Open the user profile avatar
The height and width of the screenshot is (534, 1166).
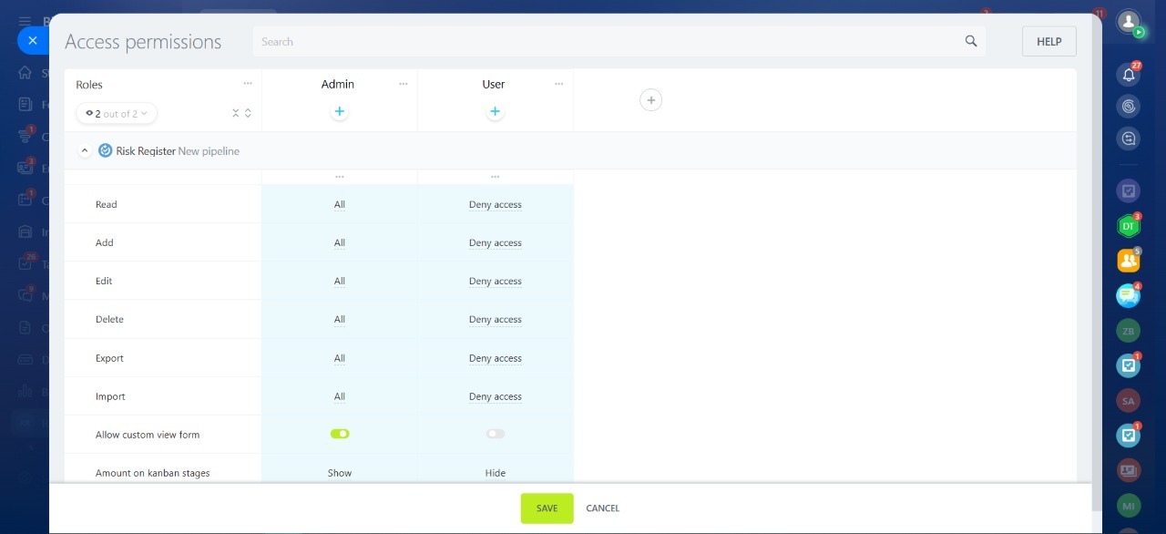(x=1129, y=21)
